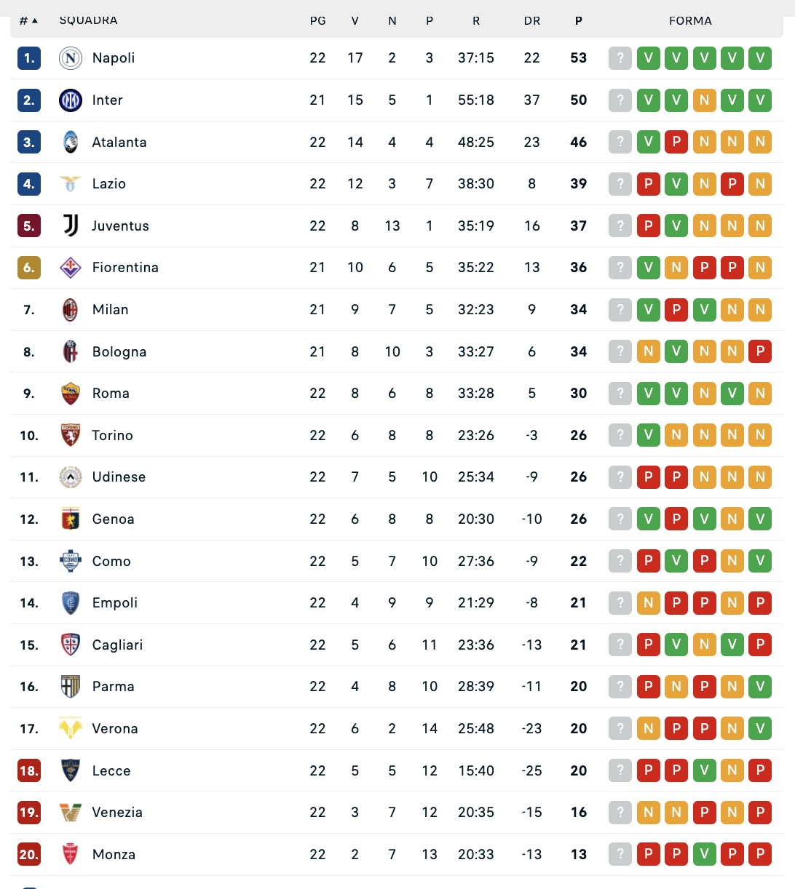This screenshot has height=889, width=795.
Task: Click Bologna's red P form badge
Action: click(x=760, y=352)
